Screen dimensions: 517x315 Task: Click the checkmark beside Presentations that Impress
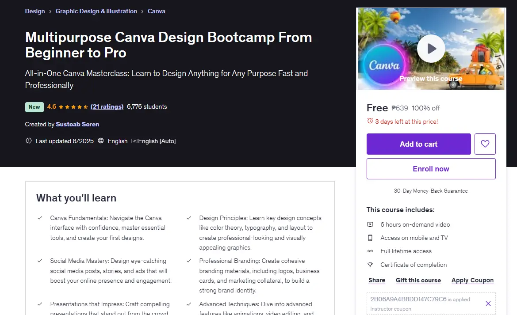(x=40, y=304)
